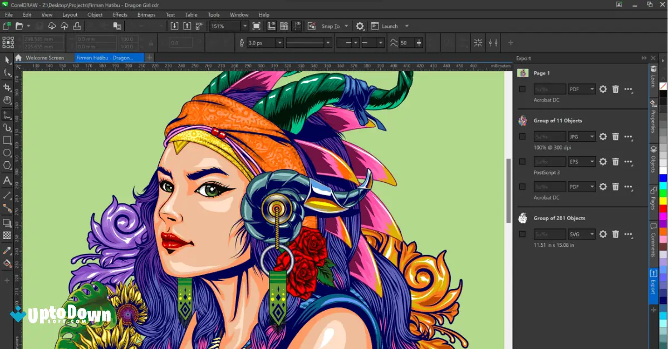Select the Pick tool in the toolbox
The height and width of the screenshot is (349, 668).
[7, 59]
